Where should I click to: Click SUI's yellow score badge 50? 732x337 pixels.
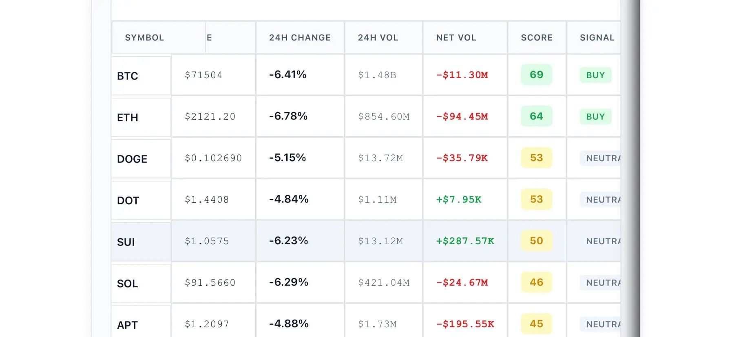tap(536, 241)
